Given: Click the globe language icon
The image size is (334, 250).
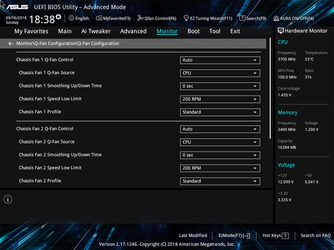Looking at the screenshot, I should (x=71, y=18).
